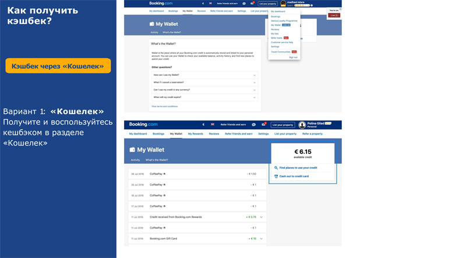This screenshot has width=459, height=258.
Task: Open Activity subtab on madhavi misra page
Action: [154, 33]
